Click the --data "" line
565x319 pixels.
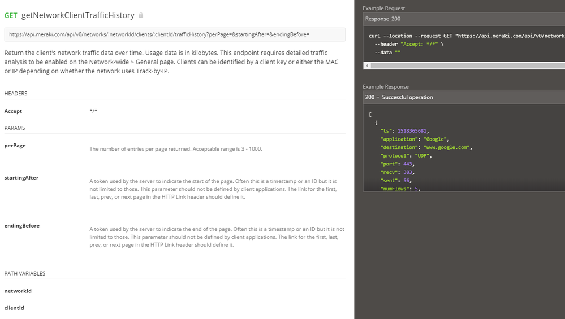387,53
